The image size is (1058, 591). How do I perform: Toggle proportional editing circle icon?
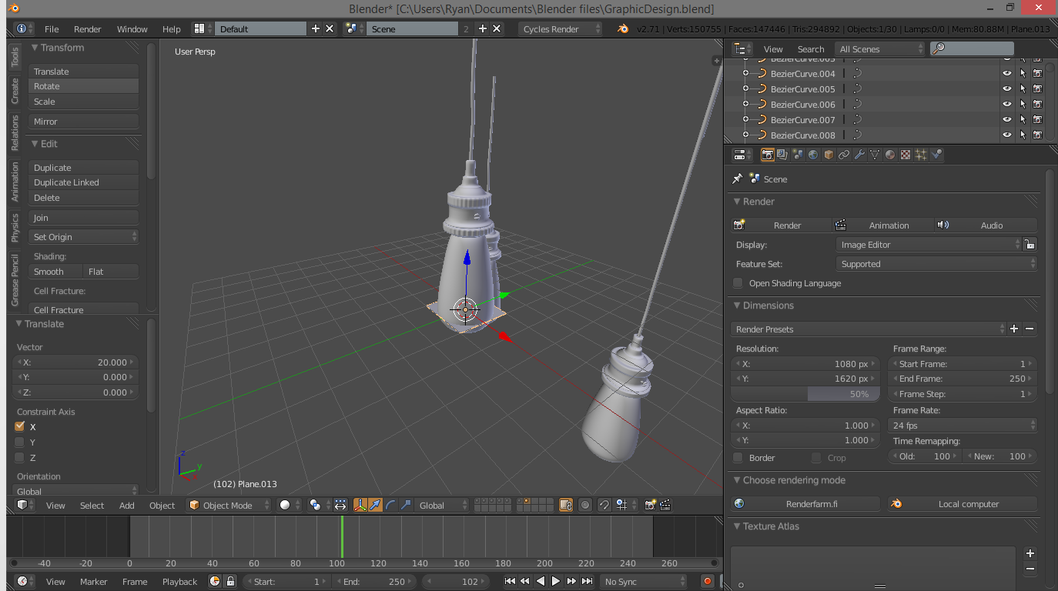pos(585,505)
